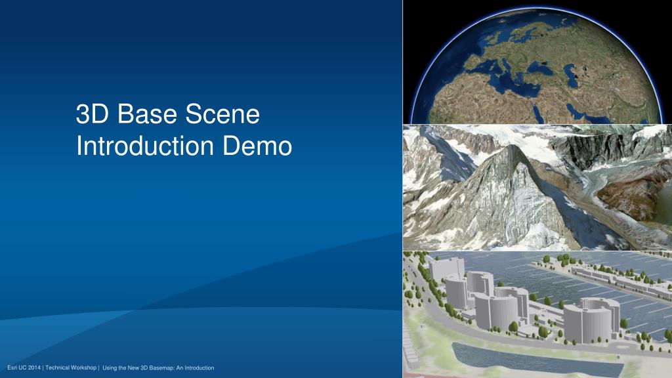Click the '3D Base Scene Introduction Demo' title
672x378 pixels.
(184, 130)
